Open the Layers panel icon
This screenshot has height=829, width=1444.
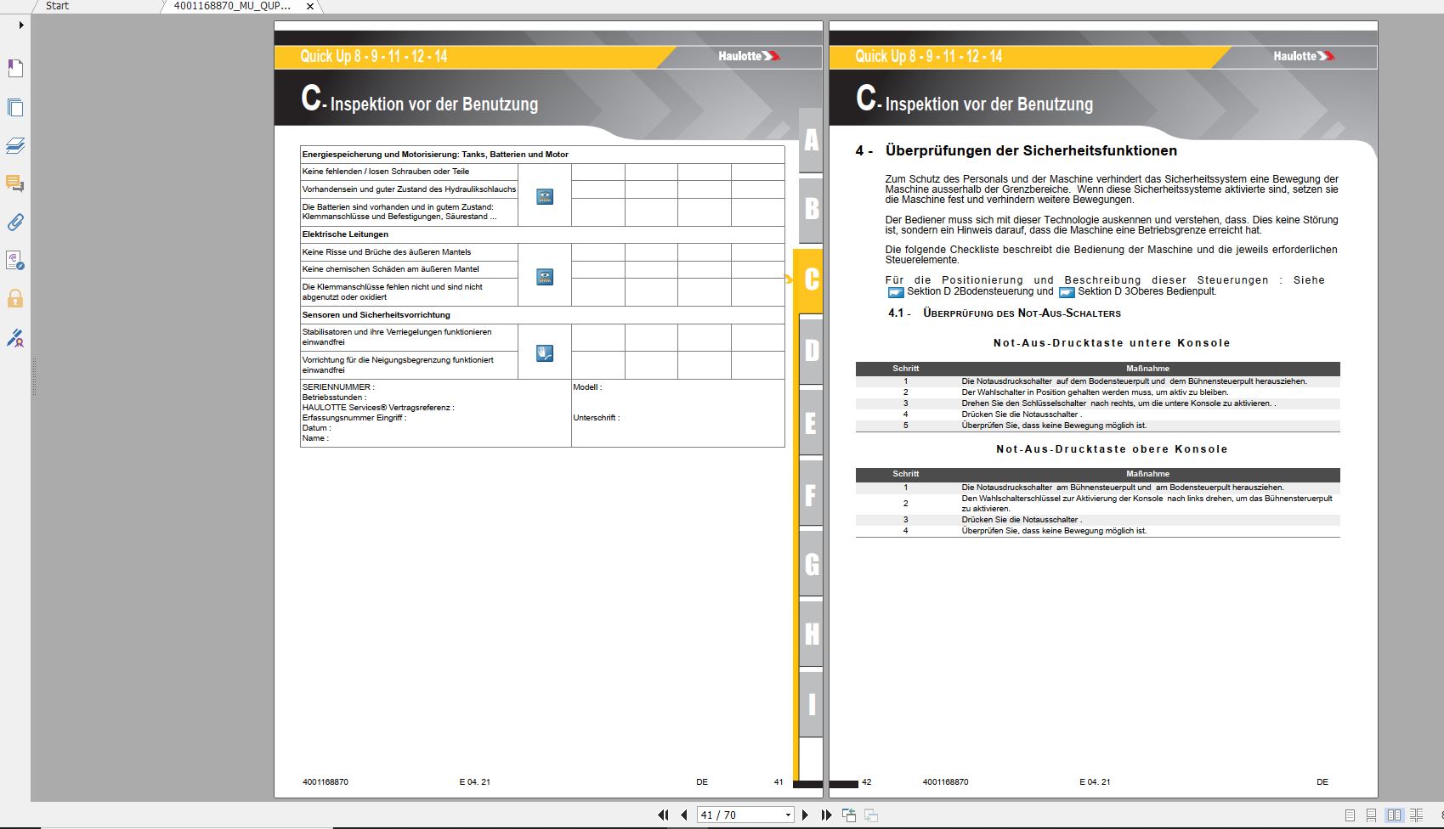pyautogui.click(x=15, y=146)
